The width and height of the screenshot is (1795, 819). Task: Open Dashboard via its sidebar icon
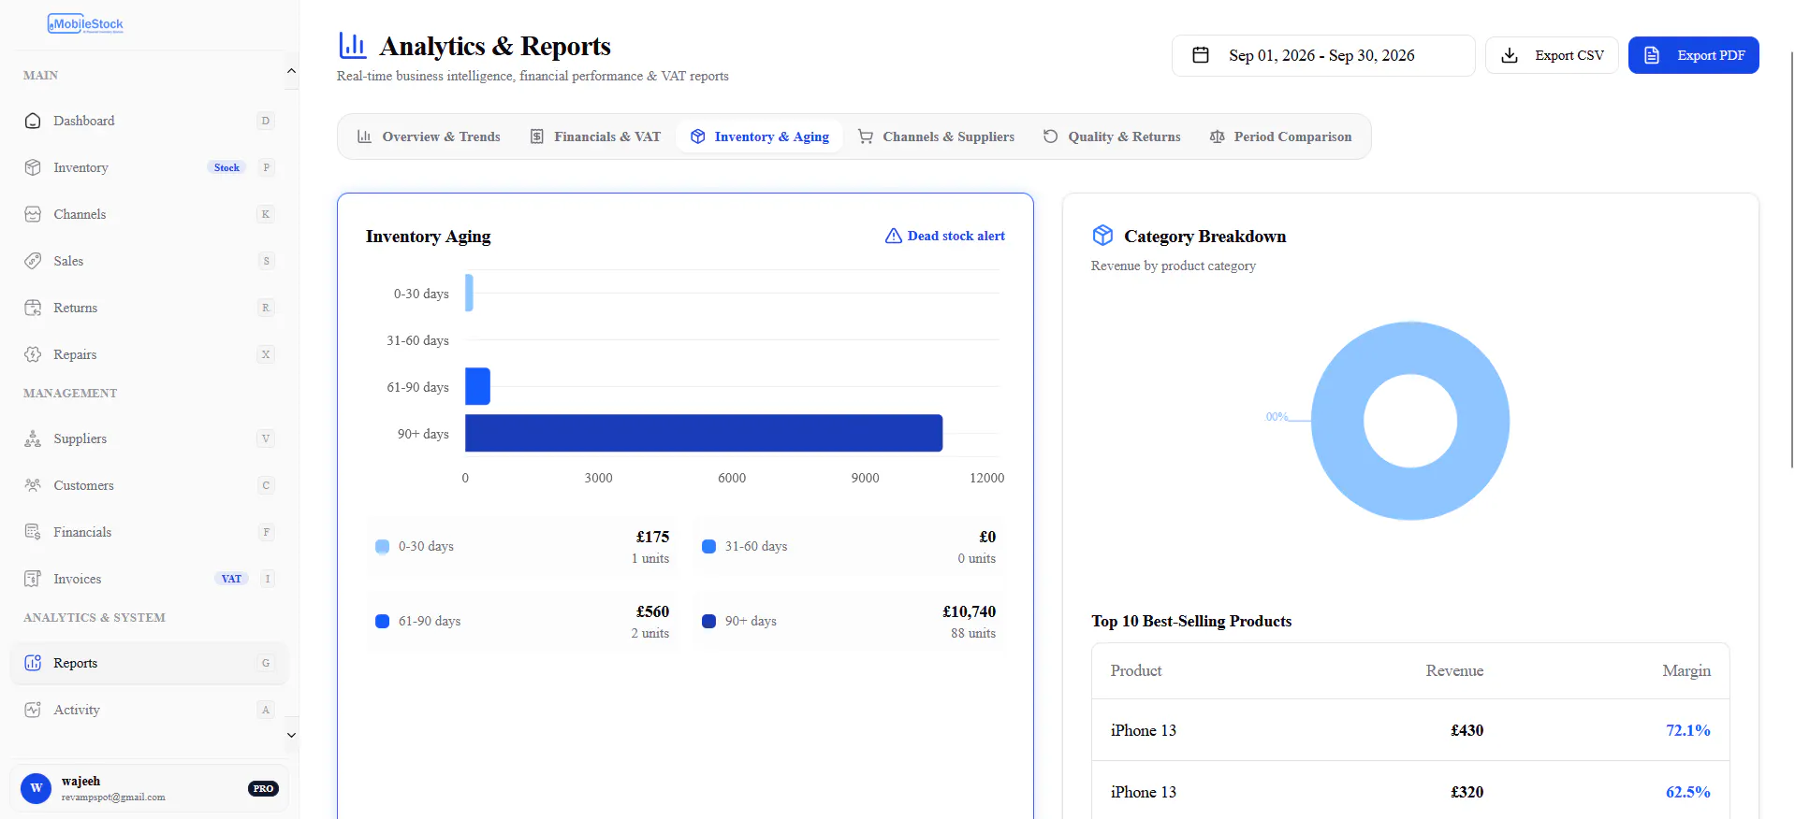coord(33,121)
